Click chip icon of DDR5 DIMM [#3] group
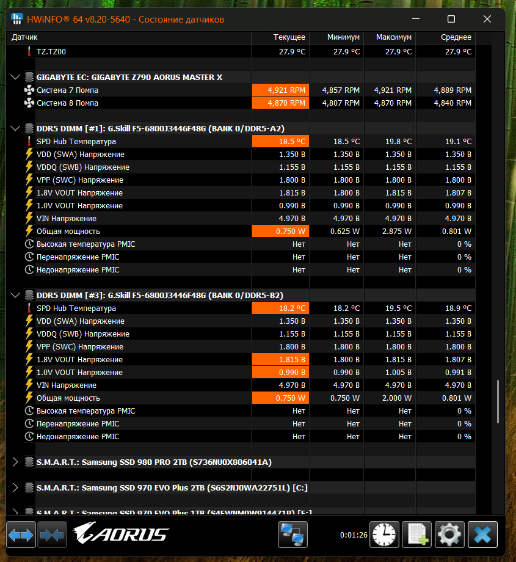Image resolution: width=516 pixels, height=562 pixels. [x=29, y=295]
